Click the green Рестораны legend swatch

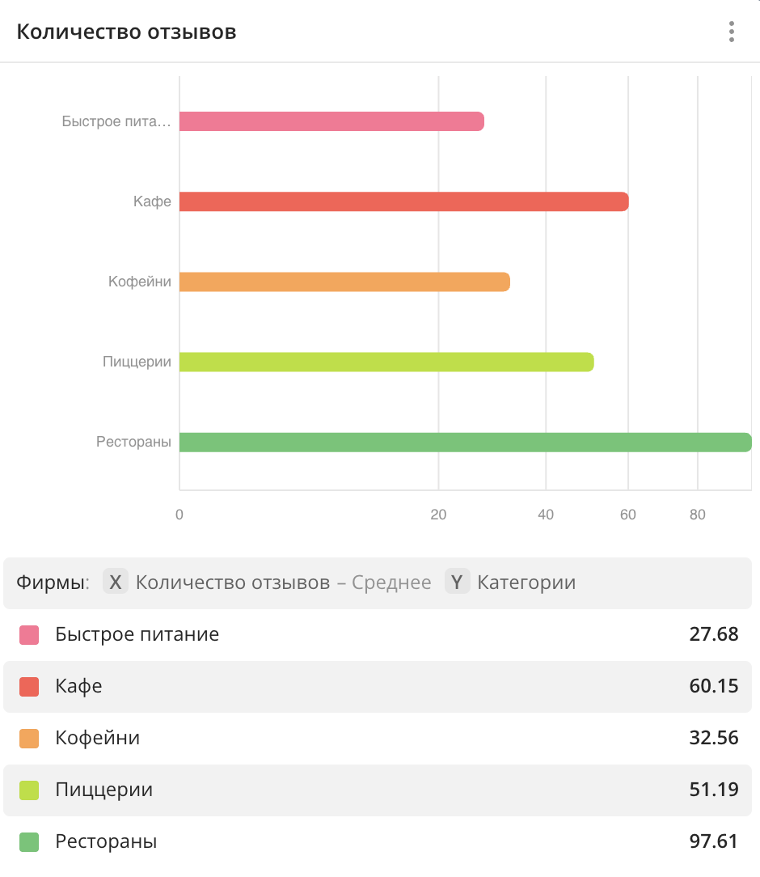tap(29, 842)
